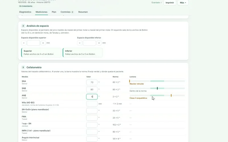Click the 'Guardado' saved indicator

(156, 3)
